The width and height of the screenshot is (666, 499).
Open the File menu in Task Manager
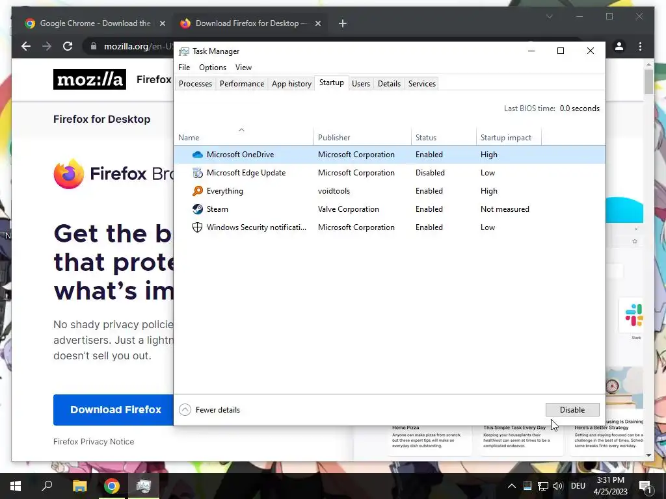point(184,68)
